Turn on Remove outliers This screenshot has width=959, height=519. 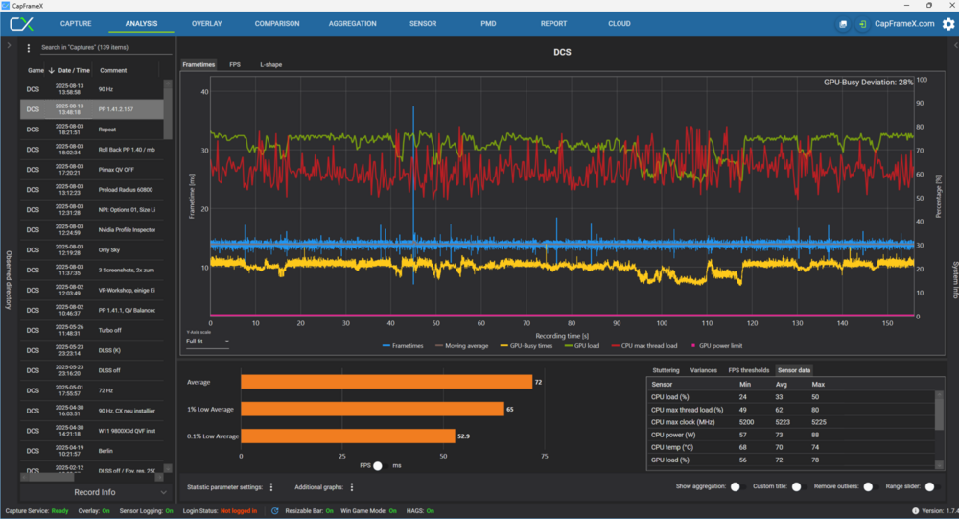871,487
